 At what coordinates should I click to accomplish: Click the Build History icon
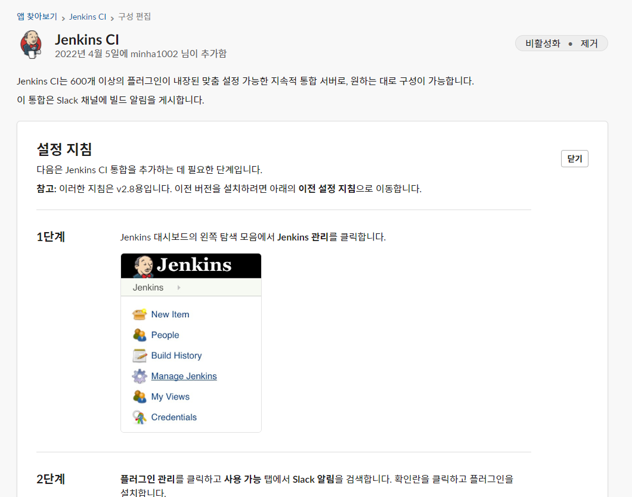coord(140,355)
